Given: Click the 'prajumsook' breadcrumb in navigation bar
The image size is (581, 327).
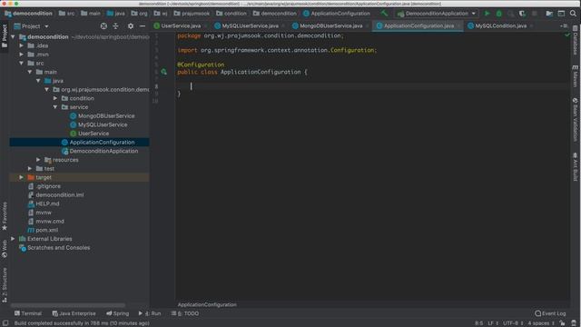Looking at the screenshot, I should point(192,14).
